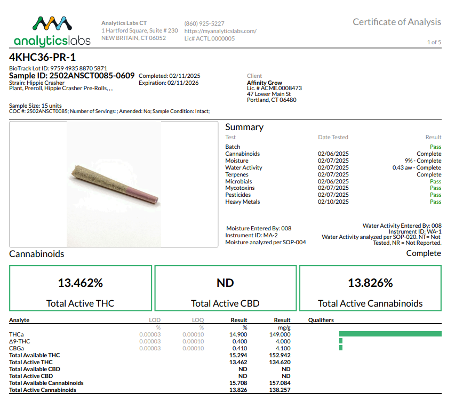Click the Affinity Grow client name
455x401 pixels.
[265, 83]
